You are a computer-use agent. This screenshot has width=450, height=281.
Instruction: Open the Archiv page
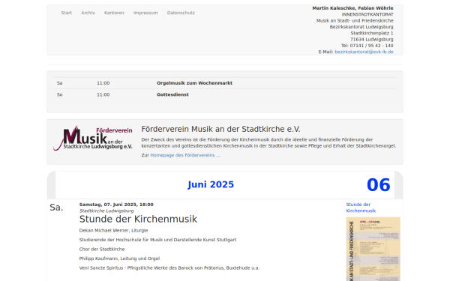tap(88, 13)
